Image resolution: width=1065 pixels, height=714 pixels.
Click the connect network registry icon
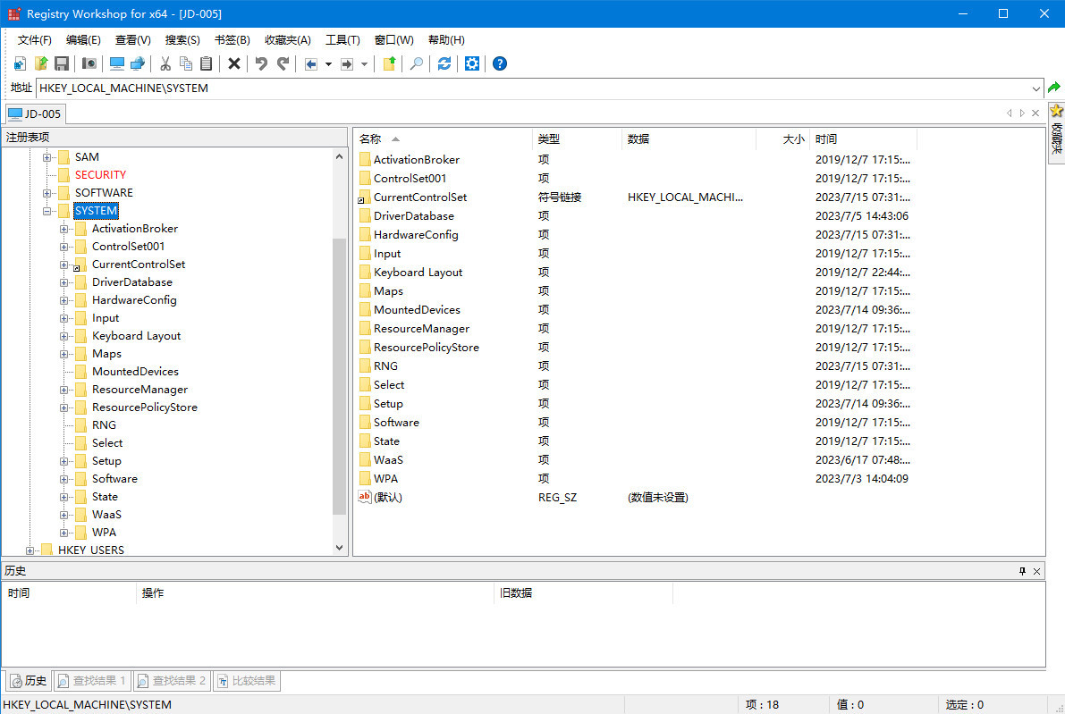(137, 63)
